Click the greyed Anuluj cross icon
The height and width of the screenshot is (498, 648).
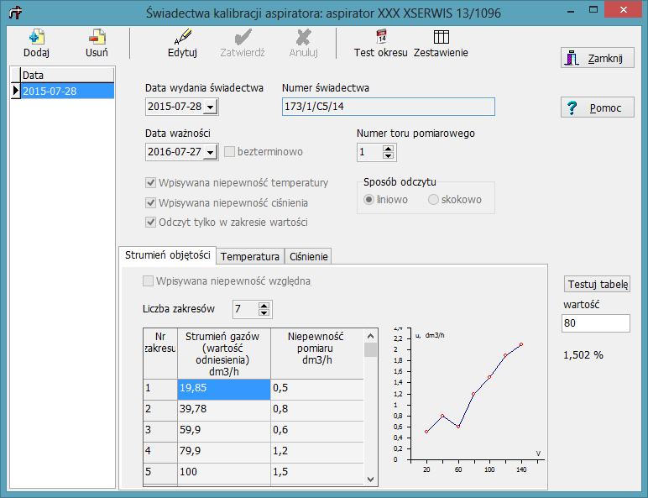[303, 37]
